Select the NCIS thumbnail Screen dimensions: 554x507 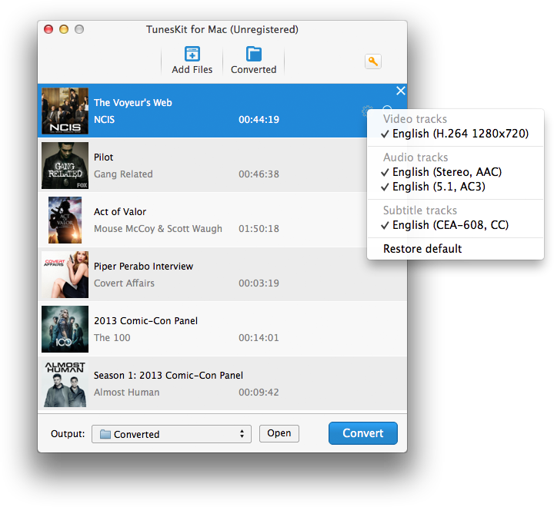point(65,111)
